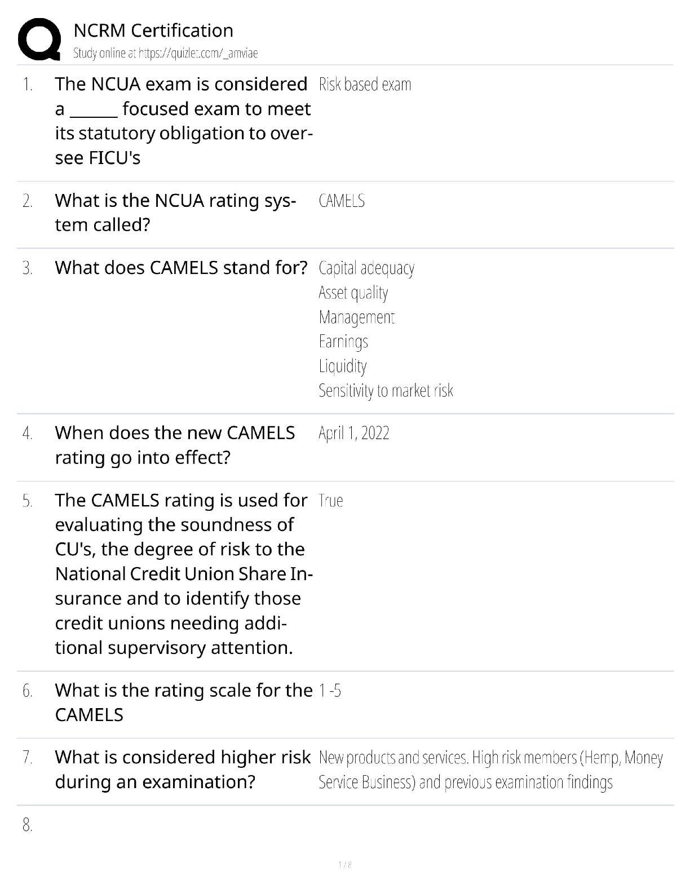The width and height of the screenshot is (690, 893).
Task: Click the 'Earnings' answer line
Action: tap(343, 342)
